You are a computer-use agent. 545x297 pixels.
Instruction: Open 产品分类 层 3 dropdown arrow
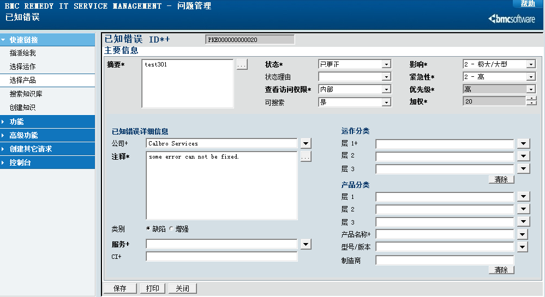click(523, 221)
